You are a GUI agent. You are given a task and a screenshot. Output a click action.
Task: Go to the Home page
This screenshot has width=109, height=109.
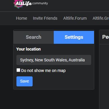[x=21, y=18]
